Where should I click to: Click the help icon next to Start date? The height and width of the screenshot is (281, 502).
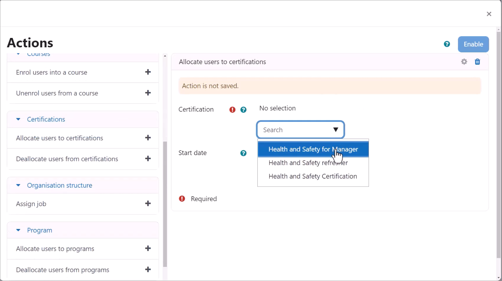click(243, 153)
